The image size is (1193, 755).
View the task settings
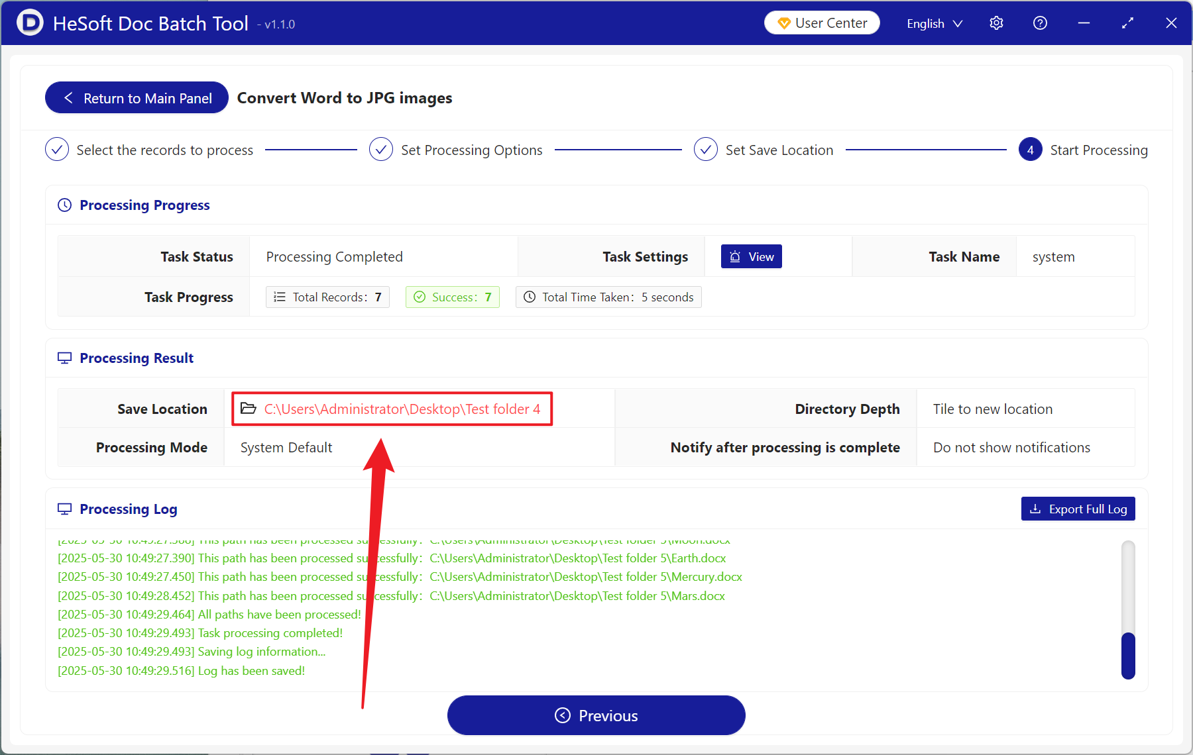[x=752, y=256]
